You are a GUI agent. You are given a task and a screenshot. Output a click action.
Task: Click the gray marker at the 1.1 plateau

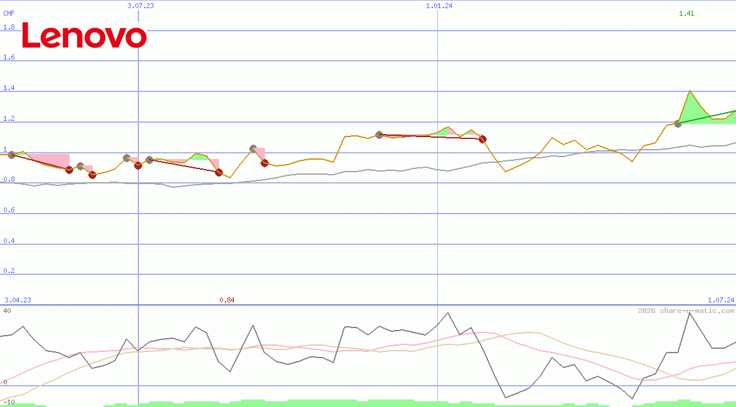point(379,135)
